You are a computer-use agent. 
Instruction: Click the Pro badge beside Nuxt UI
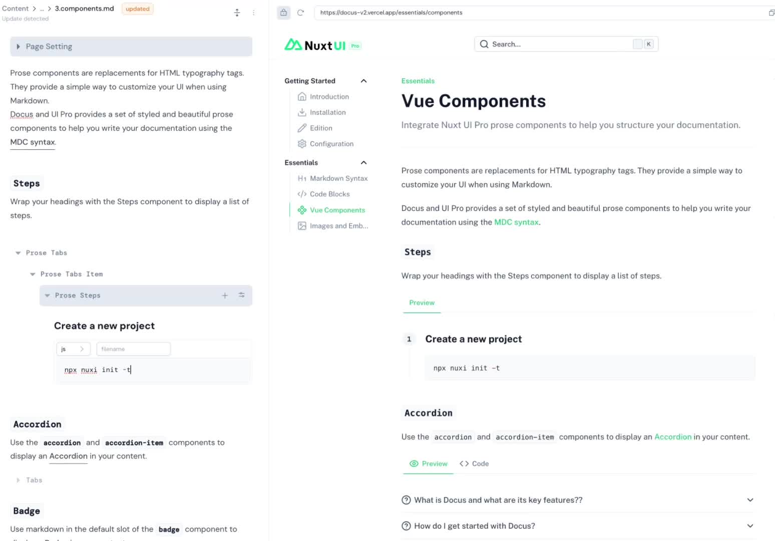tap(355, 46)
